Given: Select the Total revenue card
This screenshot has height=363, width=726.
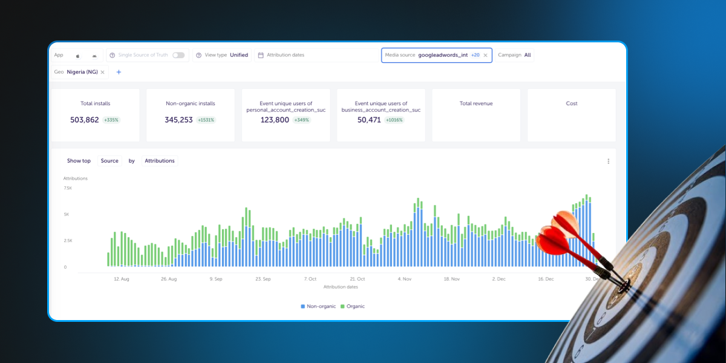Looking at the screenshot, I should [x=476, y=116].
